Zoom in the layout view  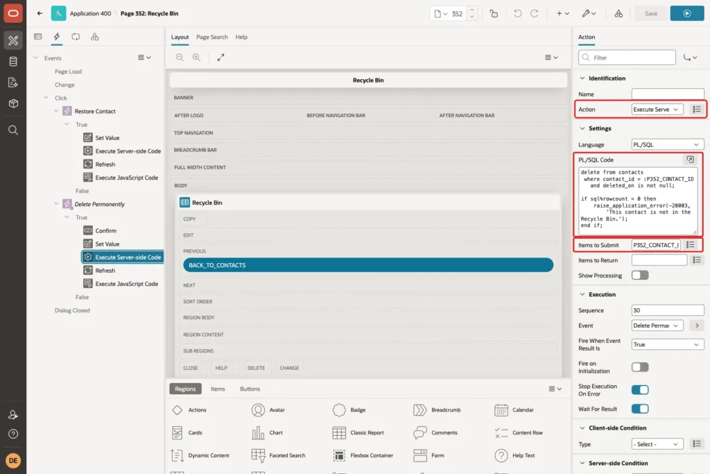(x=196, y=57)
